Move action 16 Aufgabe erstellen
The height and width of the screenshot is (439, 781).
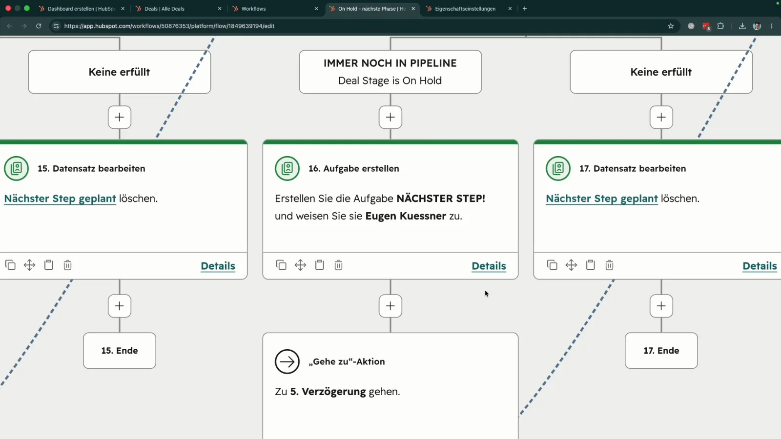pos(300,265)
